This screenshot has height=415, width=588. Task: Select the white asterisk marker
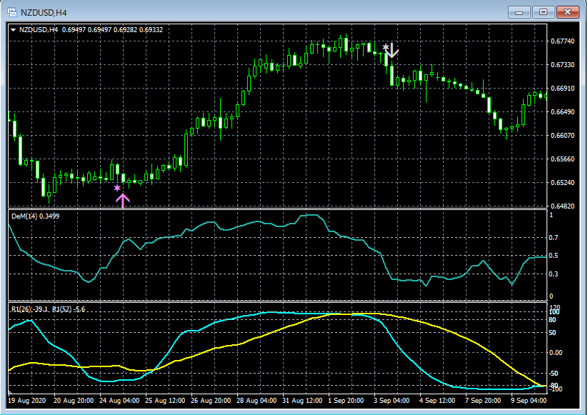click(386, 48)
